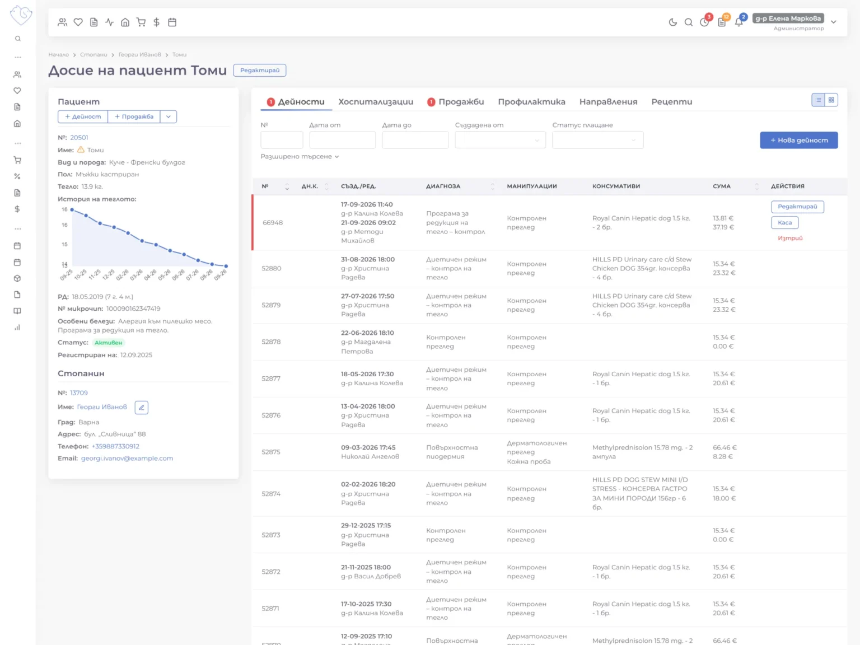This screenshot has height=645, width=860.
Task: Edit owner Георги Иванов pencil icon
Action: point(142,408)
